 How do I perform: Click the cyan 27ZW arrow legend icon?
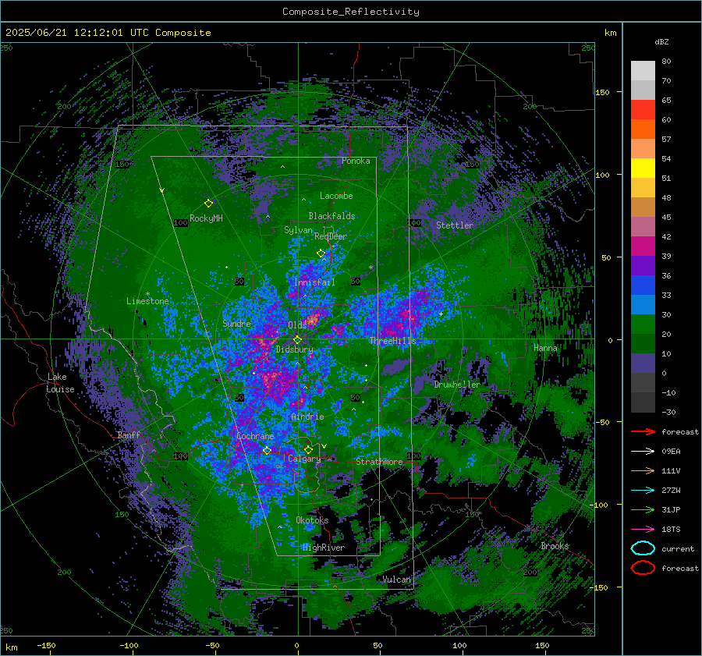(643, 491)
